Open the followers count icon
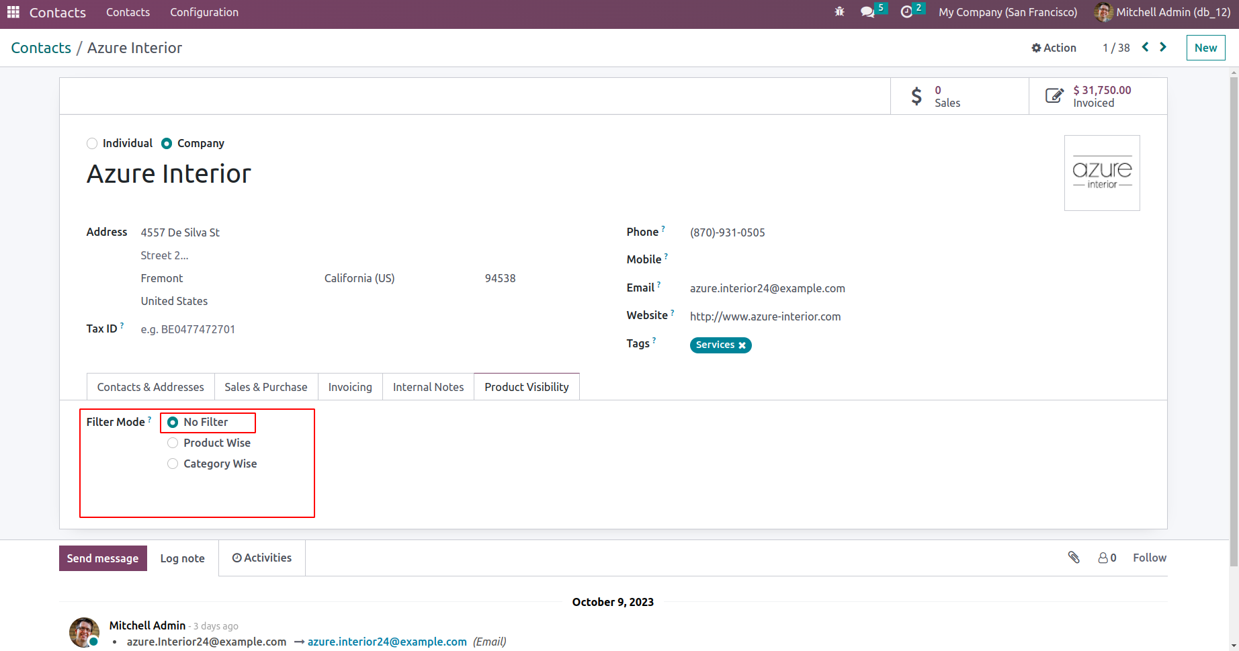This screenshot has height=651, width=1239. 1107,558
